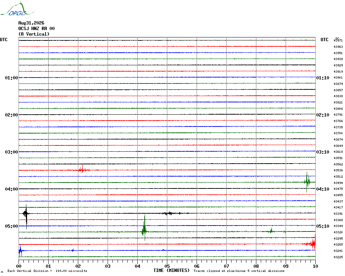345x276 pixels.
Task: Click the DC offset value 43879
Action: (338, 84)
